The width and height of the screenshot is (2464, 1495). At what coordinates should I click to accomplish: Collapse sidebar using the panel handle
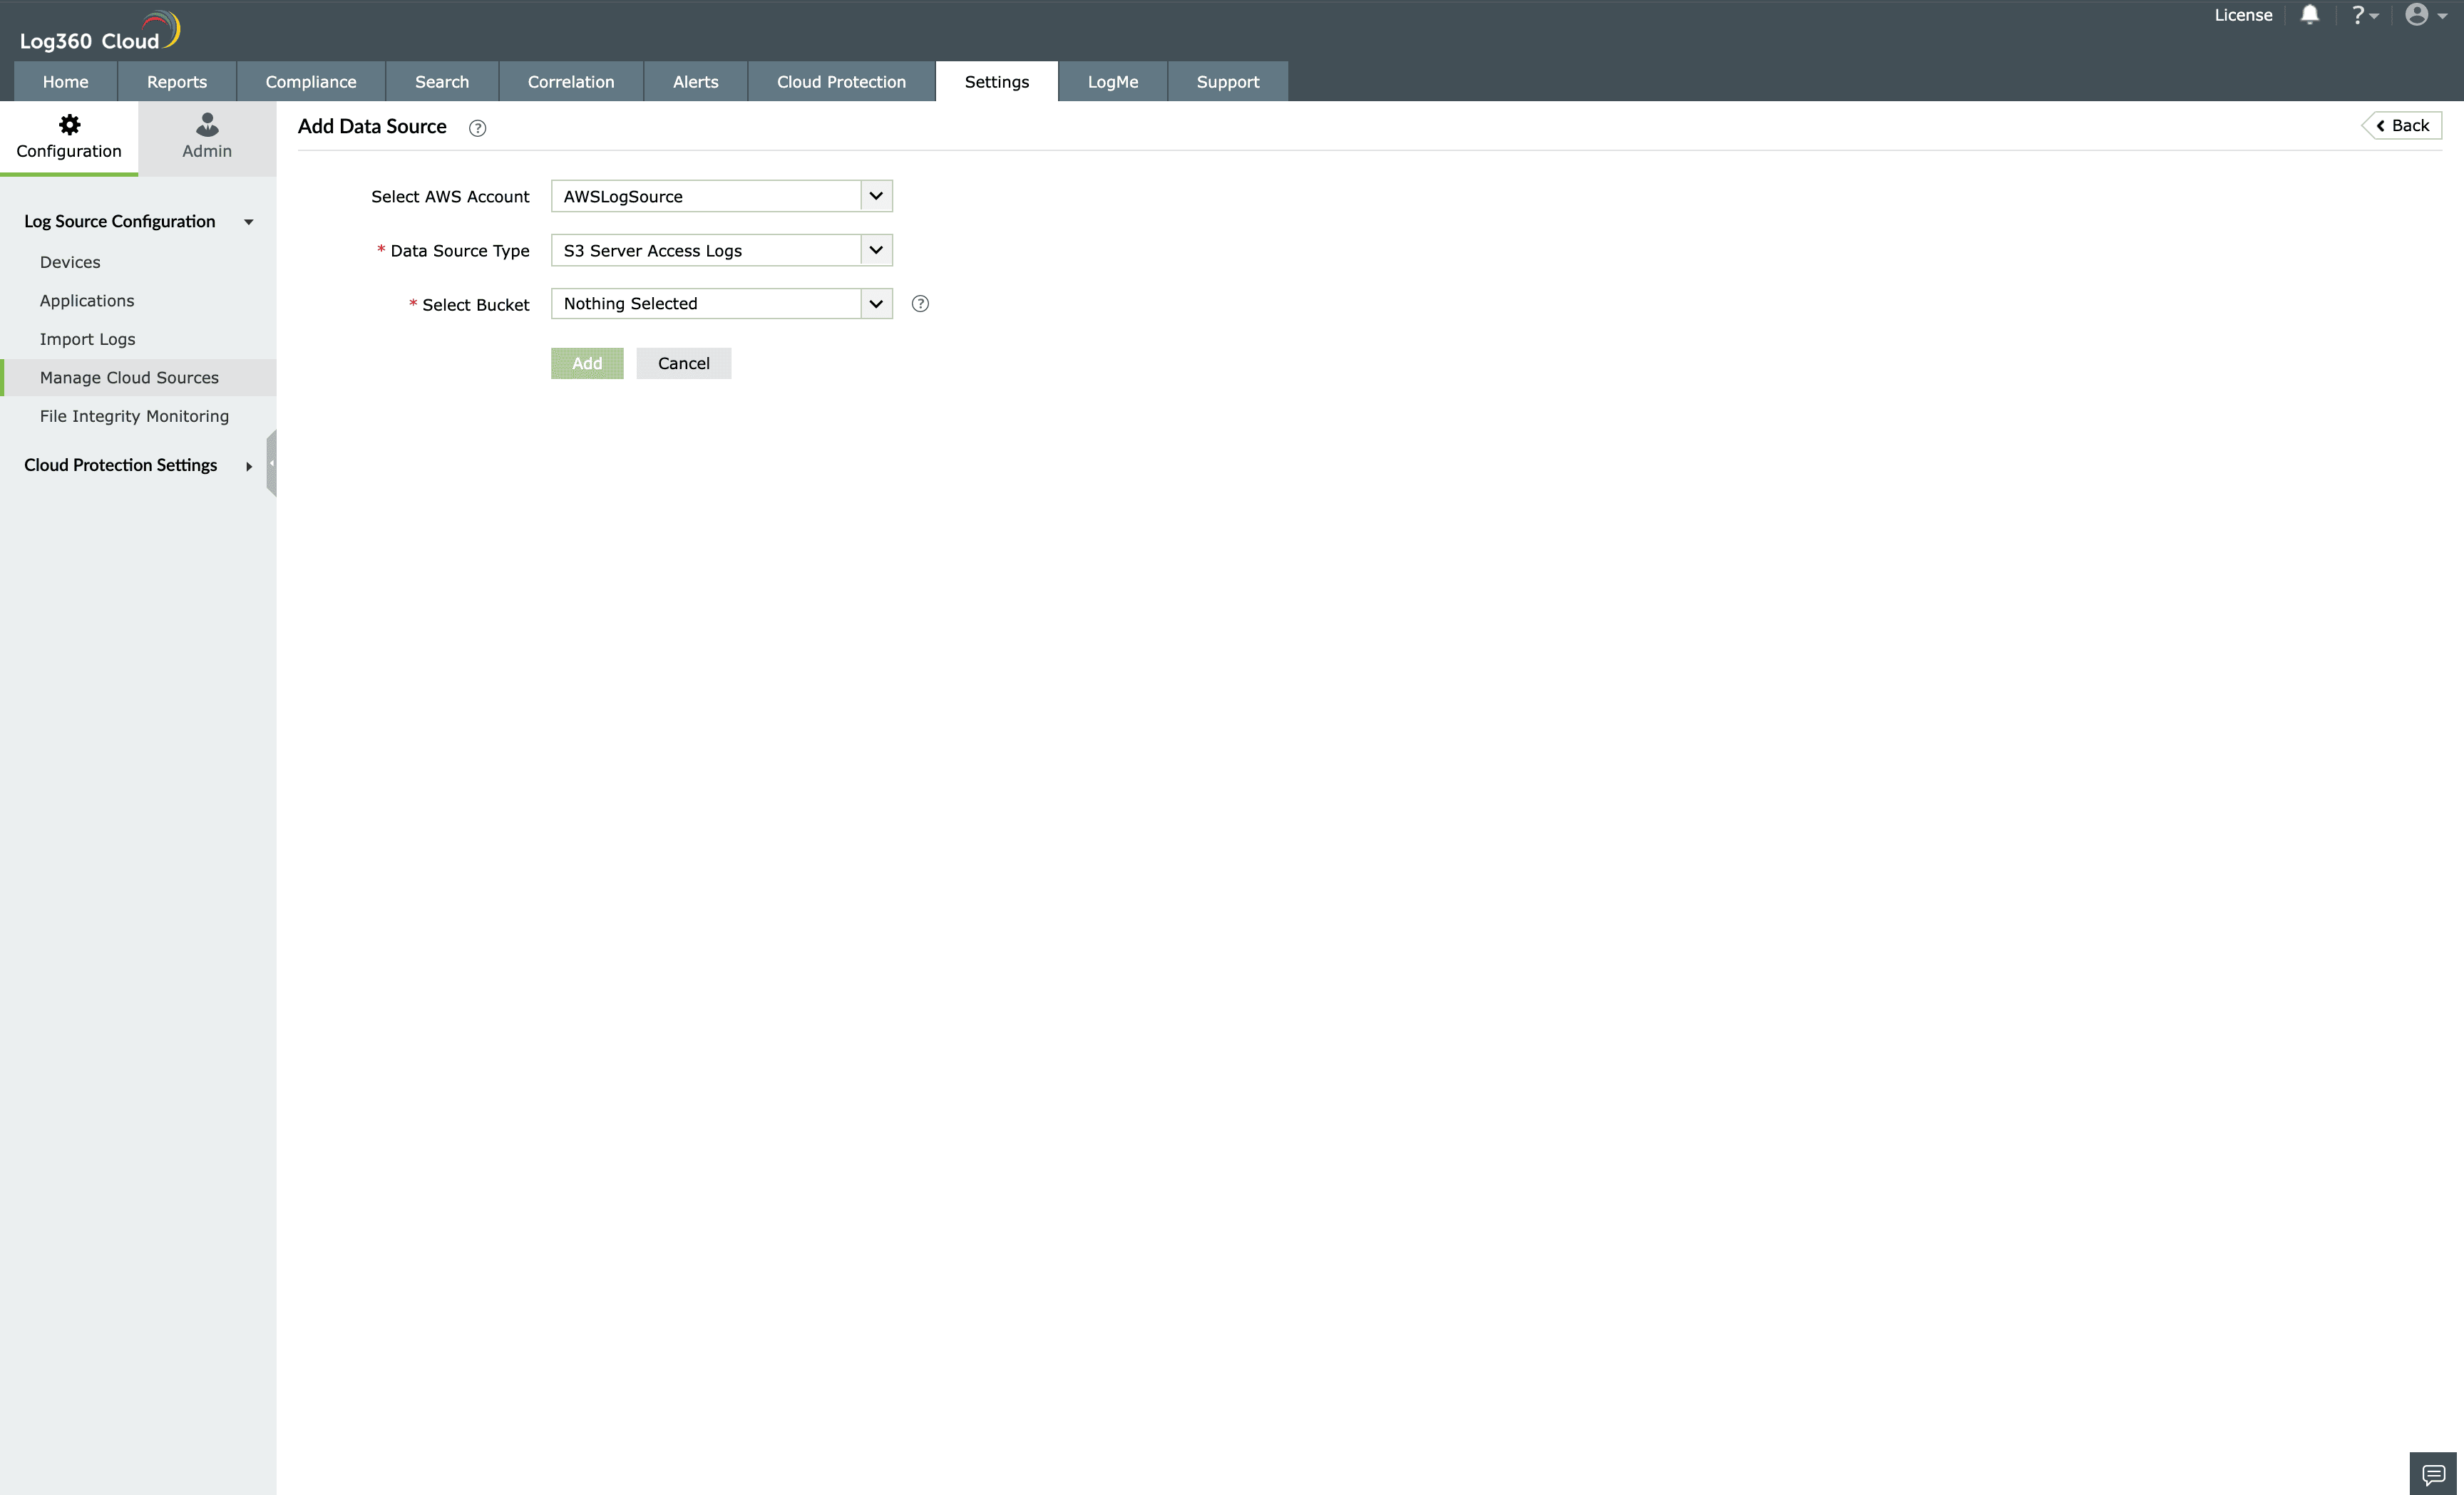271,464
